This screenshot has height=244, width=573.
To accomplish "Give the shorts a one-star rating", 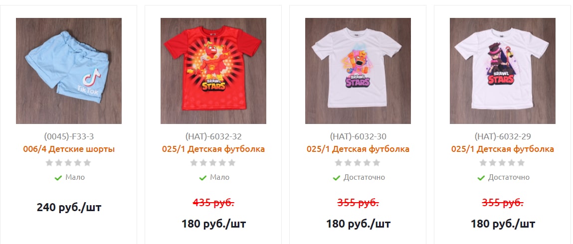I will pos(49,163).
